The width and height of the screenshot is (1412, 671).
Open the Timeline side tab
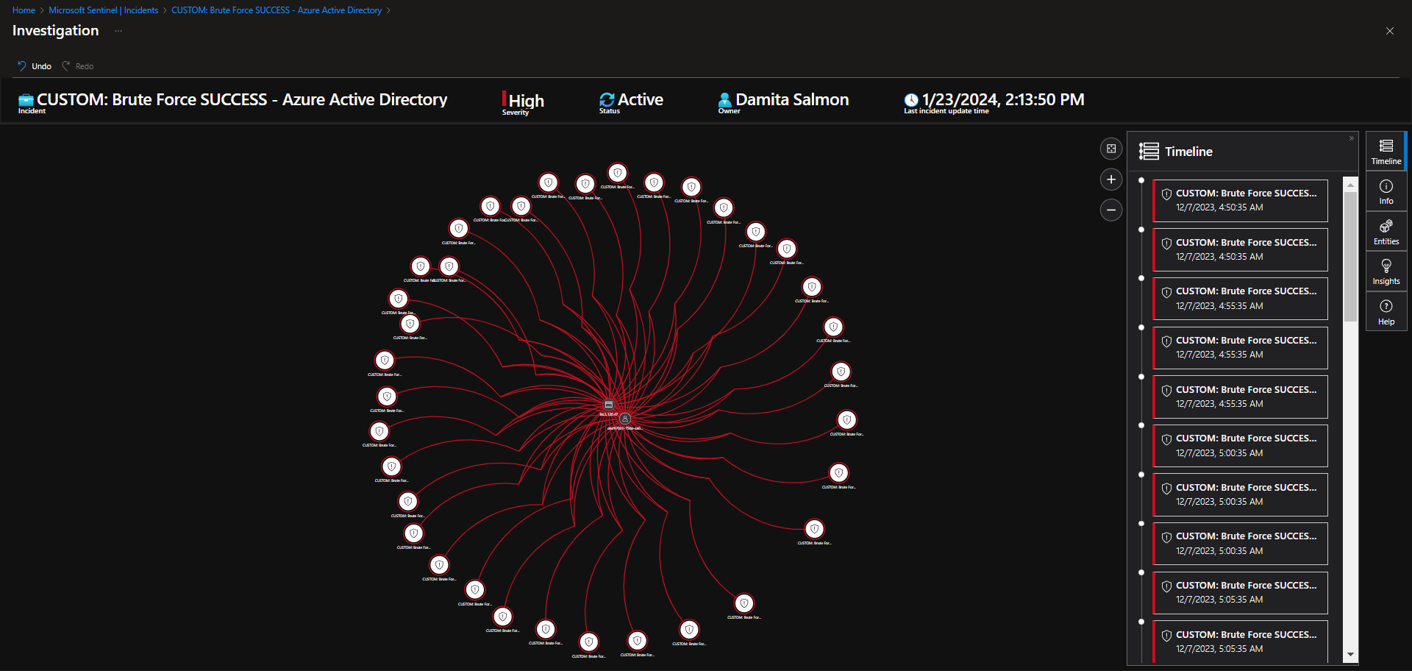1386,152
